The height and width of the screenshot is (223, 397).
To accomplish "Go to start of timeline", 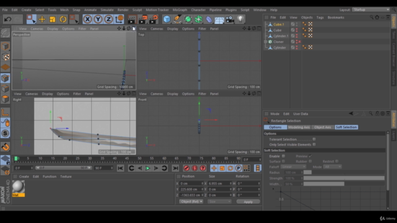I will coord(120,168).
